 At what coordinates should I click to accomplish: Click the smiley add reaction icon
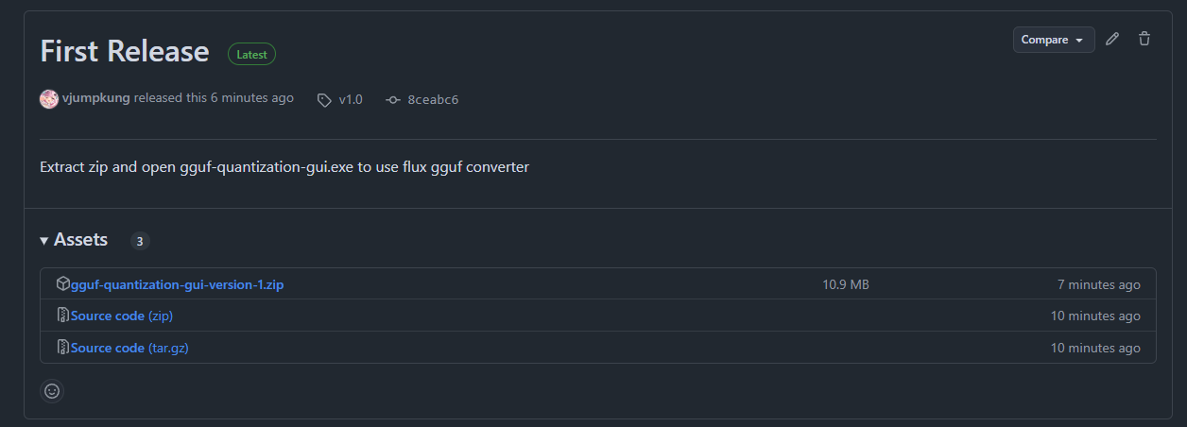point(52,390)
